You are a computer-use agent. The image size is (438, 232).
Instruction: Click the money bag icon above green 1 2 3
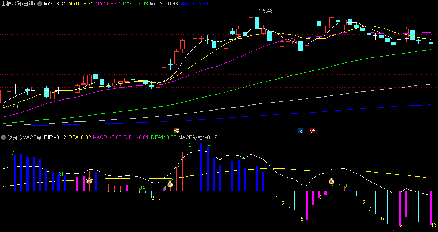331,181
